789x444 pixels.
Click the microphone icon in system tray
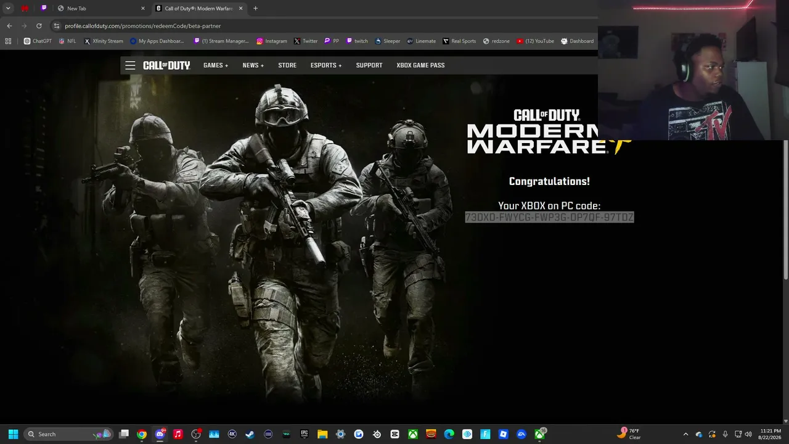pos(725,434)
